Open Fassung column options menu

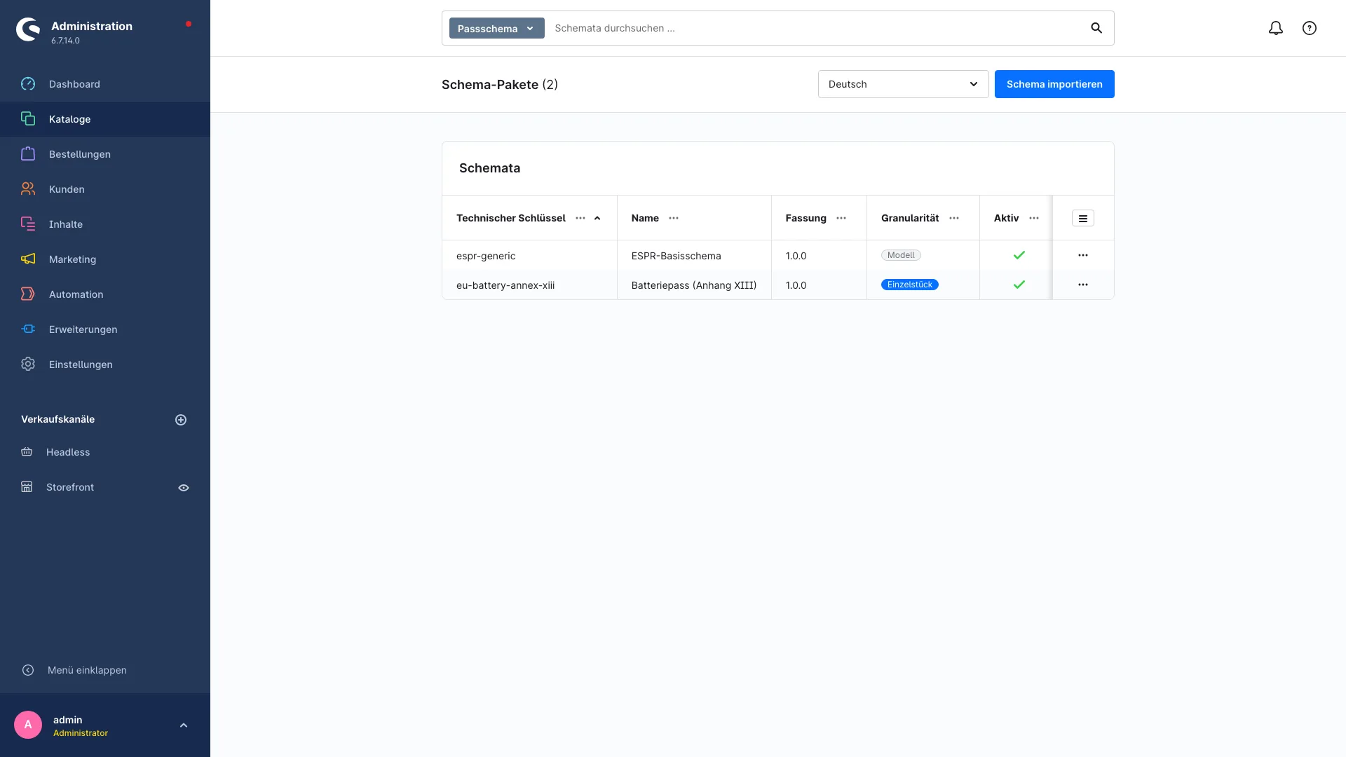coord(841,219)
